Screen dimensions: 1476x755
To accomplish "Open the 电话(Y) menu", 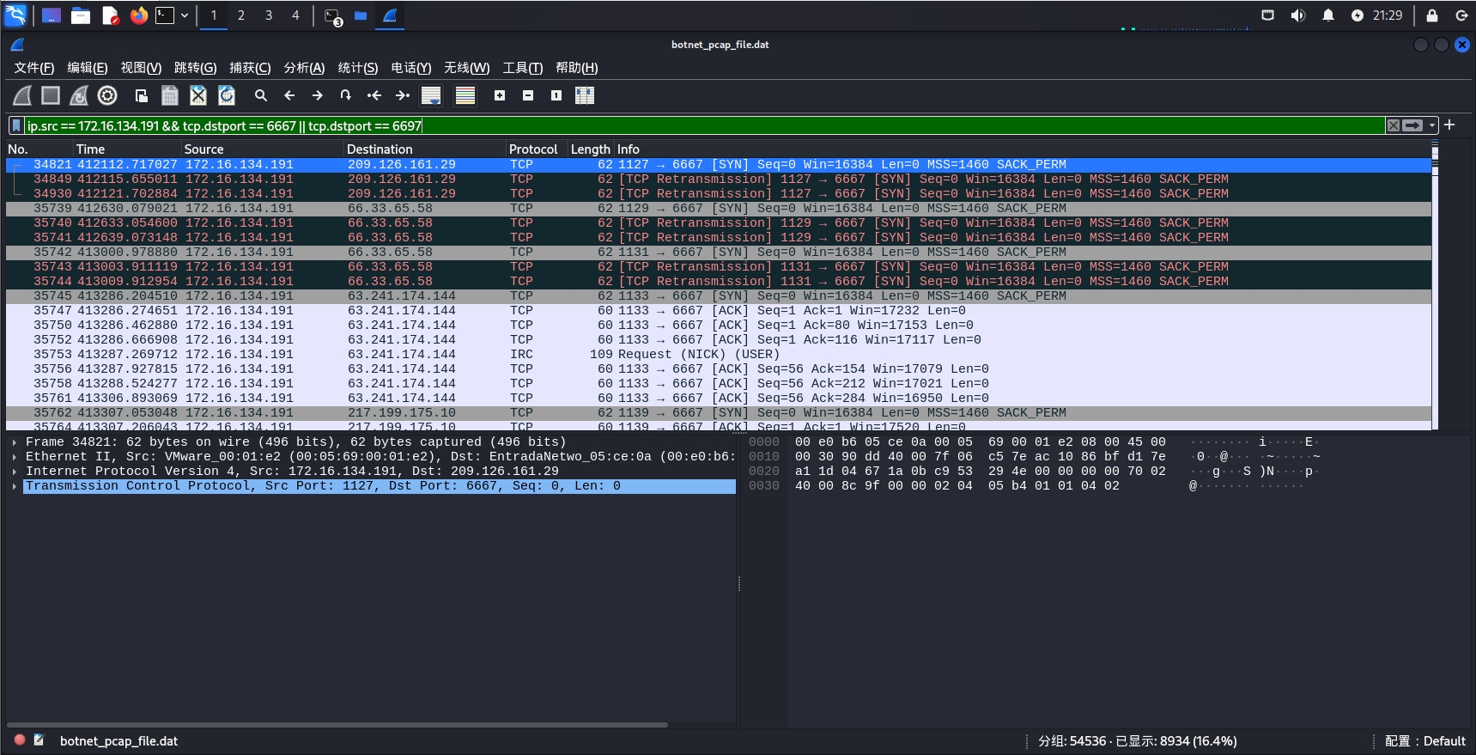I will pos(411,68).
